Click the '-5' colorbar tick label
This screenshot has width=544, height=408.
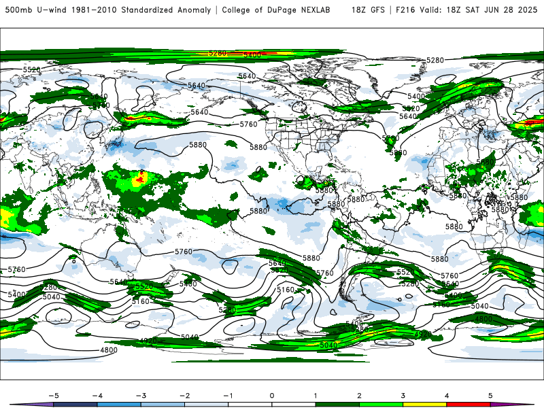click(x=54, y=396)
